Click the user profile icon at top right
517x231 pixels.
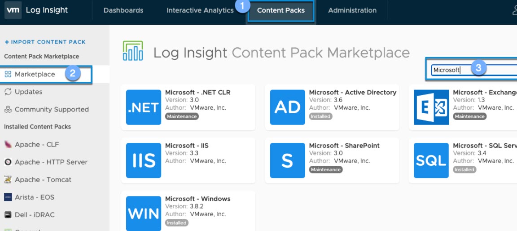(514, 10)
